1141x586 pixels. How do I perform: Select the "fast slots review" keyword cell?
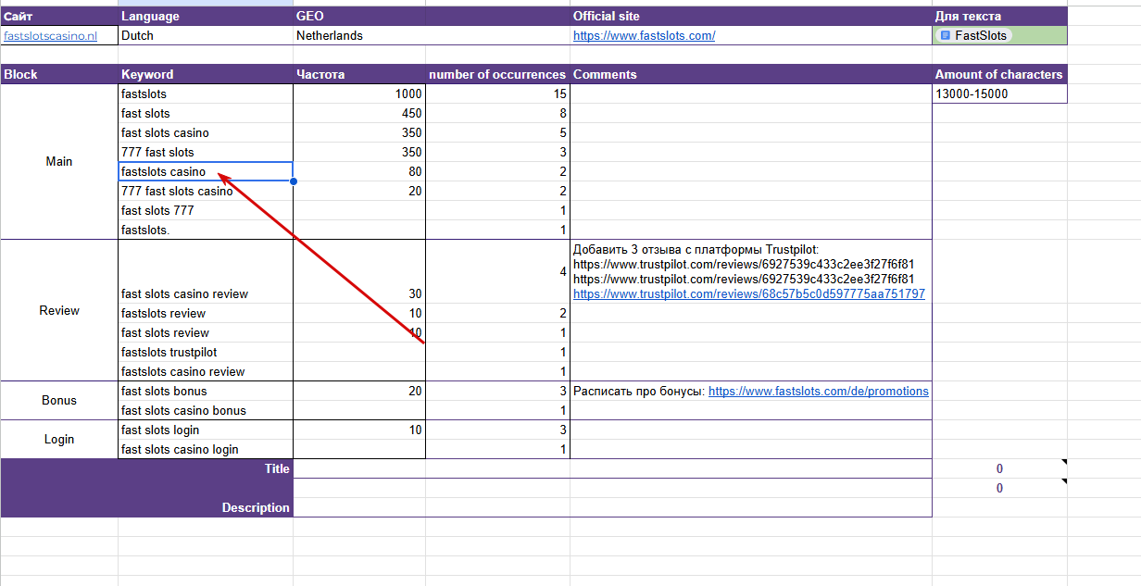pyautogui.click(x=206, y=332)
